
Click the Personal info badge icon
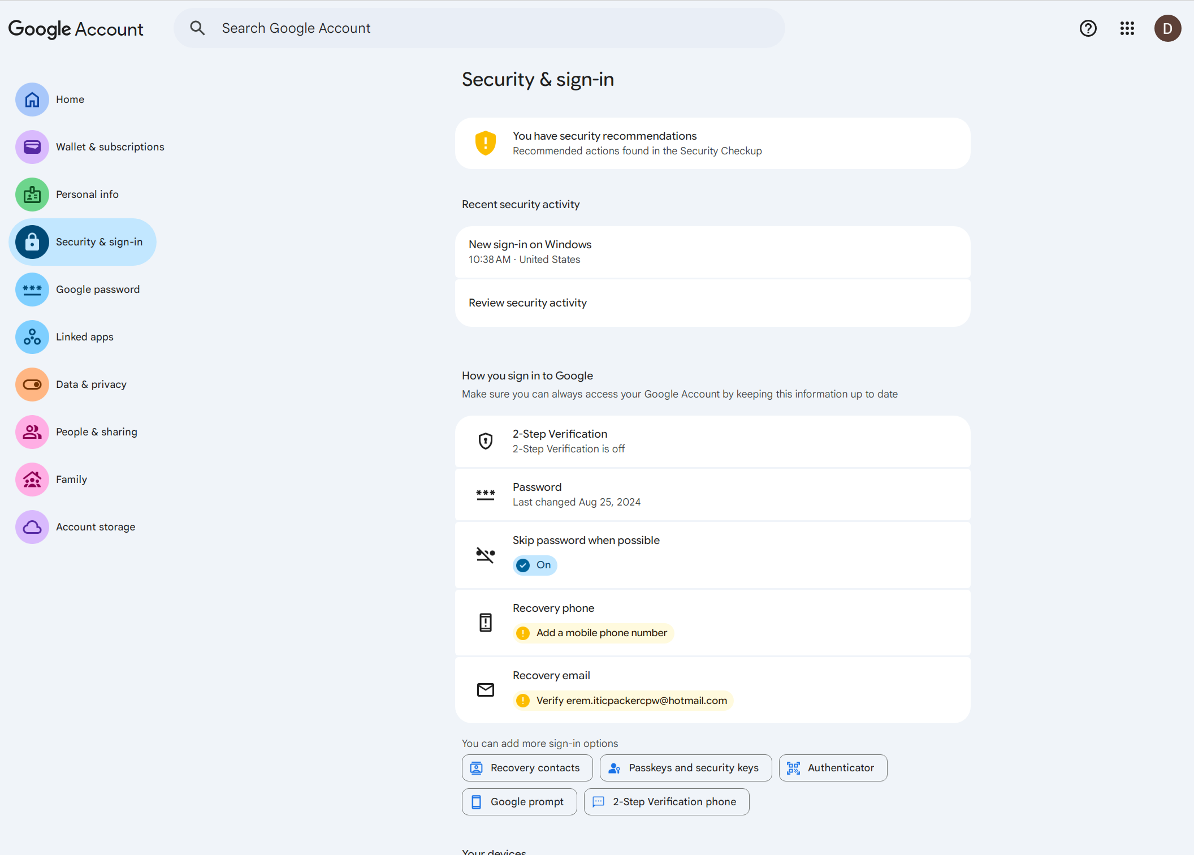coord(32,195)
